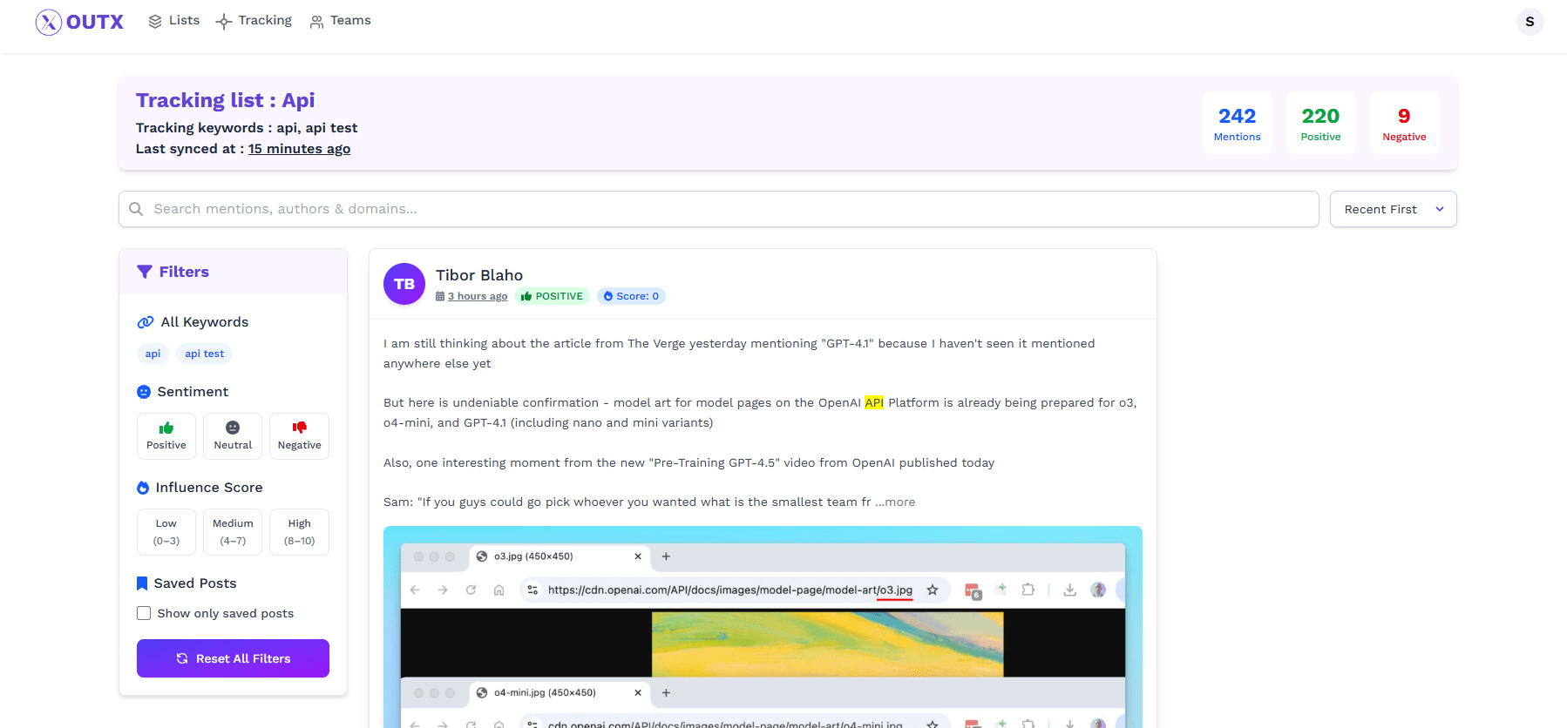Toggle the High (8–10) influence score filter
Viewport: 1567px width, 728px height.
click(x=299, y=532)
